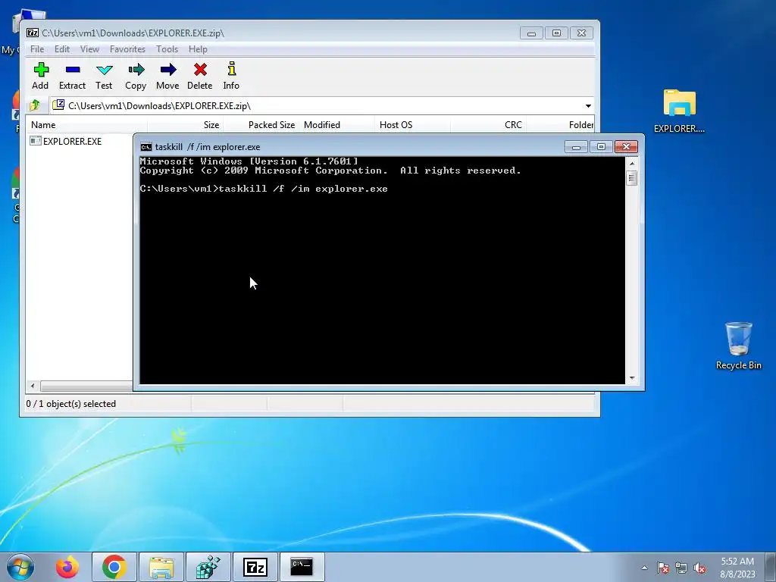The width and height of the screenshot is (776, 582).
Task: Click the 7-Zip horizontal scrollbar left arrow
Action: 33,386
